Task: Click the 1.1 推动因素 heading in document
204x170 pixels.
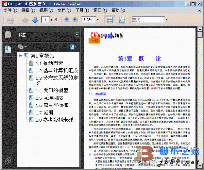Action: (x=98, y=94)
